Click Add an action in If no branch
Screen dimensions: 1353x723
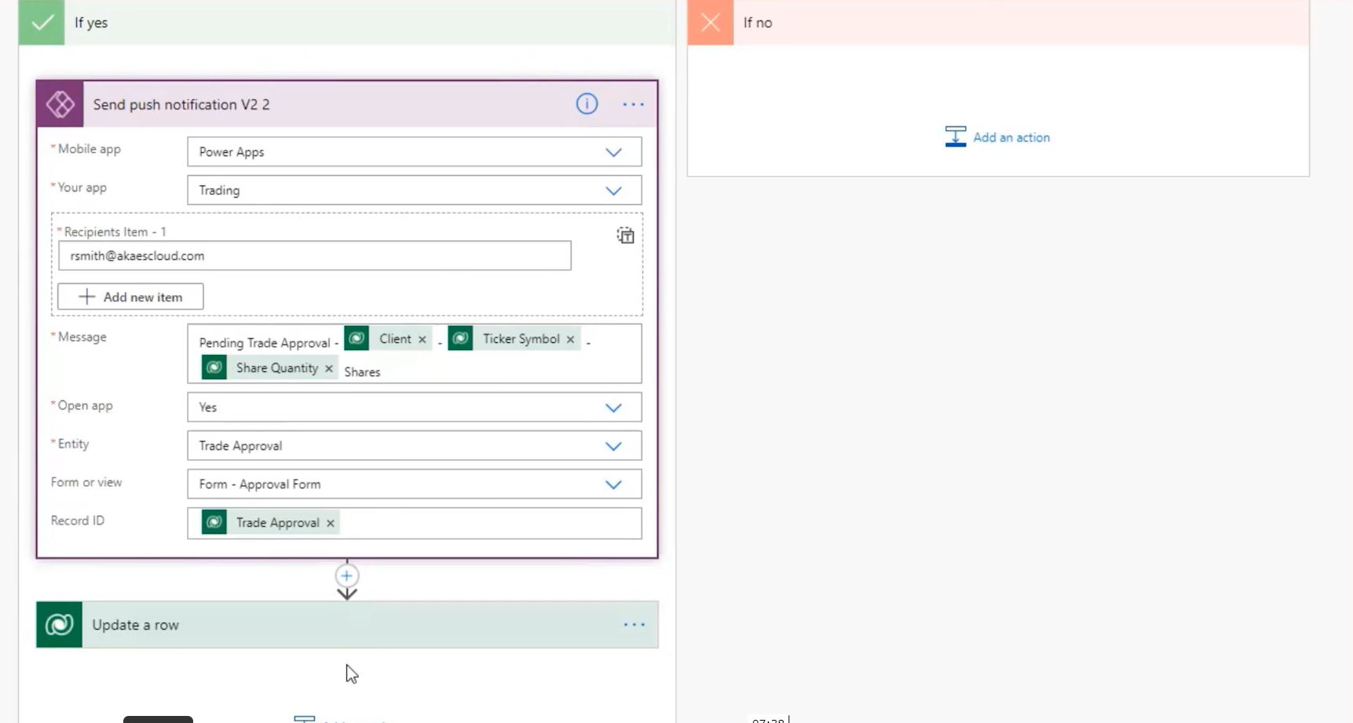996,137
